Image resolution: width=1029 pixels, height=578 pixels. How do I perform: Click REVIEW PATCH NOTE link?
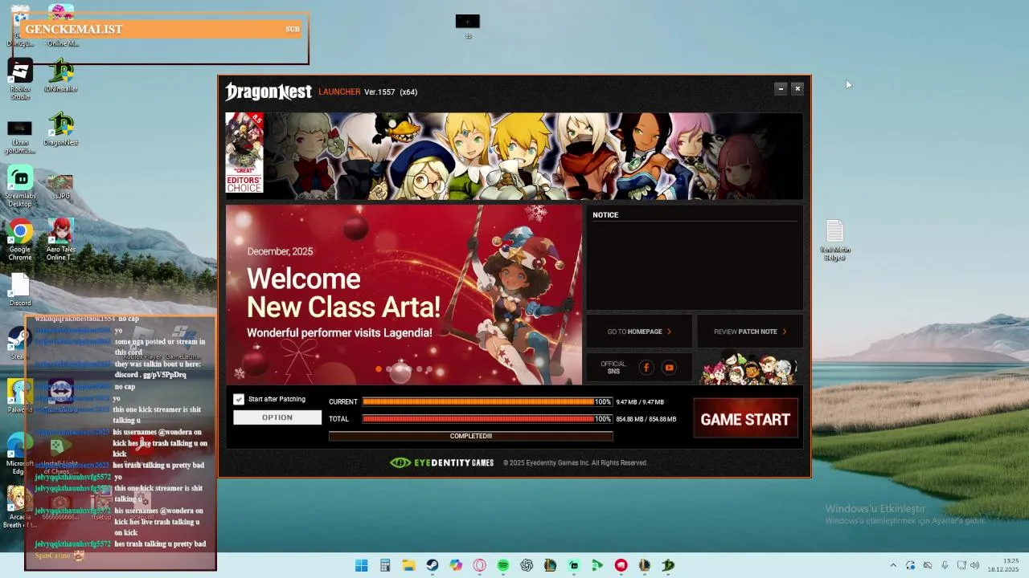750,332
